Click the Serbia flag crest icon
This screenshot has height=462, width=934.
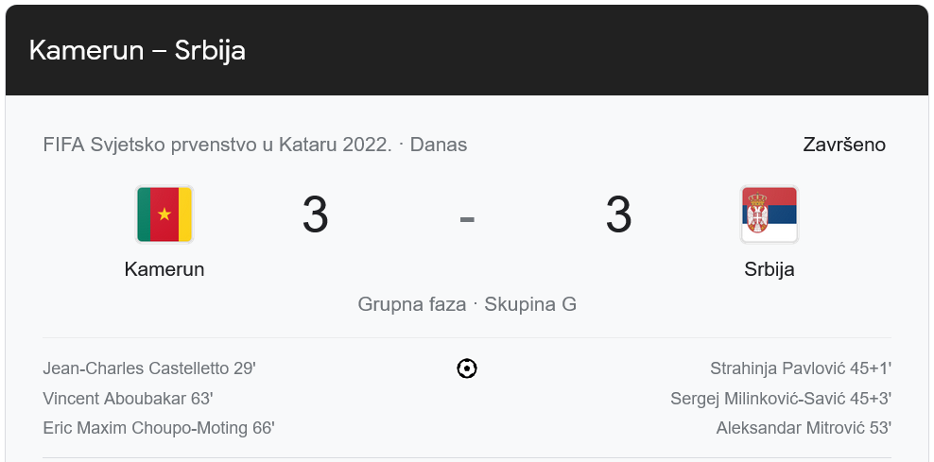(x=769, y=214)
